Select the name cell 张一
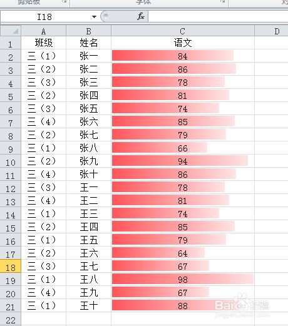Viewport: 288px width, 326px height. [89, 56]
